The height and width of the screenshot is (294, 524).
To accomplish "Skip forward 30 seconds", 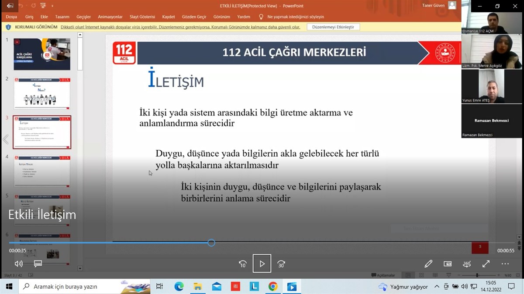I will click(281, 264).
